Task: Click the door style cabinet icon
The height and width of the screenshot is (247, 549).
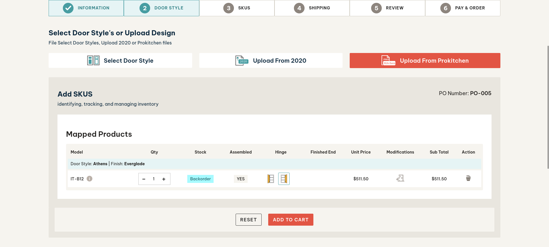Action: [x=93, y=60]
